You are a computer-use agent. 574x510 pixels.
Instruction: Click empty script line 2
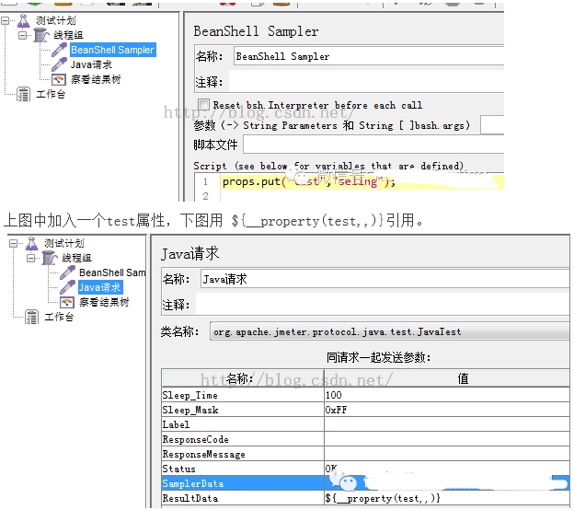tap(362, 196)
